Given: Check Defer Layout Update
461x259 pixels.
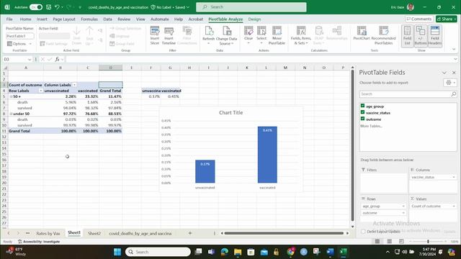Looking at the screenshot, I should click(363, 232).
